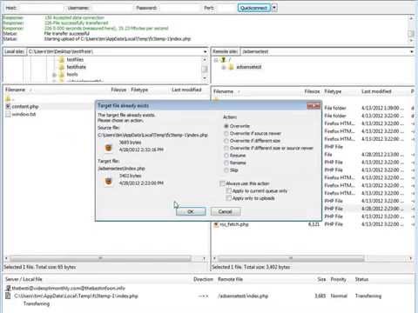Click the rss_fetch.php file icon
The width and height of the screenshot is (418, 313).
click(216, 224)
